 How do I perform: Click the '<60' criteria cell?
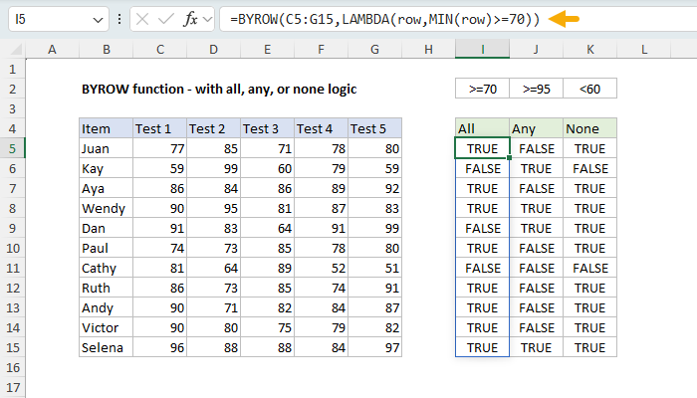[589, 89]
